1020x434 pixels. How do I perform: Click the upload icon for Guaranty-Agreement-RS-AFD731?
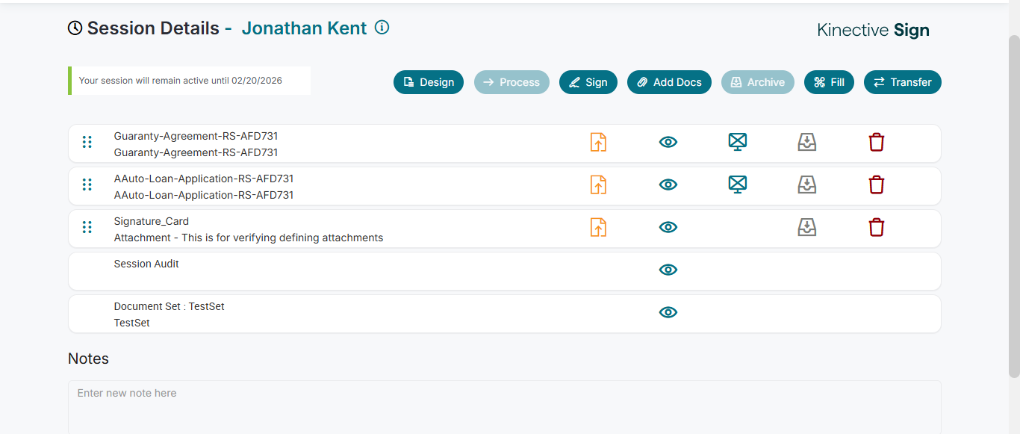click(x=598, y=142)
